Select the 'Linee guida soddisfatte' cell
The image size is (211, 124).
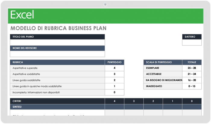click(x=57, y=80)
